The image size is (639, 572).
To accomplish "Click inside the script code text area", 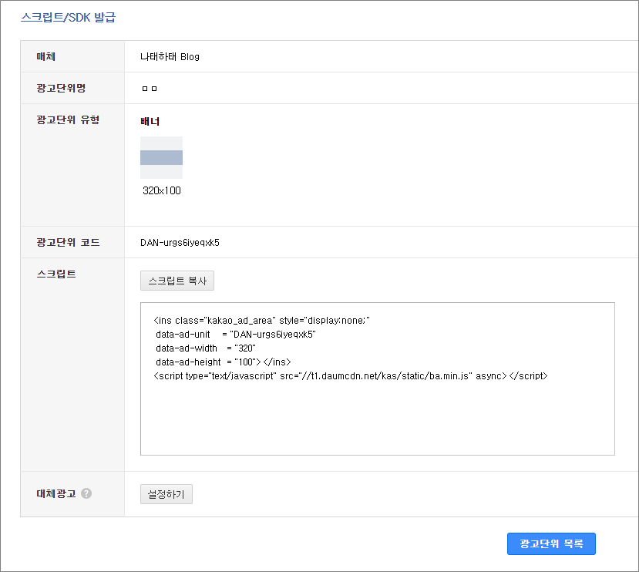I will (378, 379).
